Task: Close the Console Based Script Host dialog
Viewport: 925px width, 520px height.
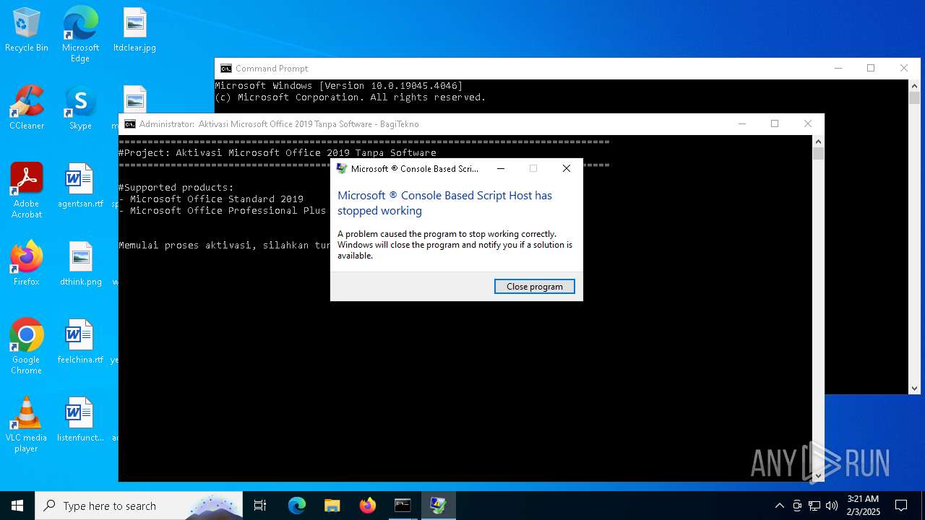Action: [x=567, y=168]
